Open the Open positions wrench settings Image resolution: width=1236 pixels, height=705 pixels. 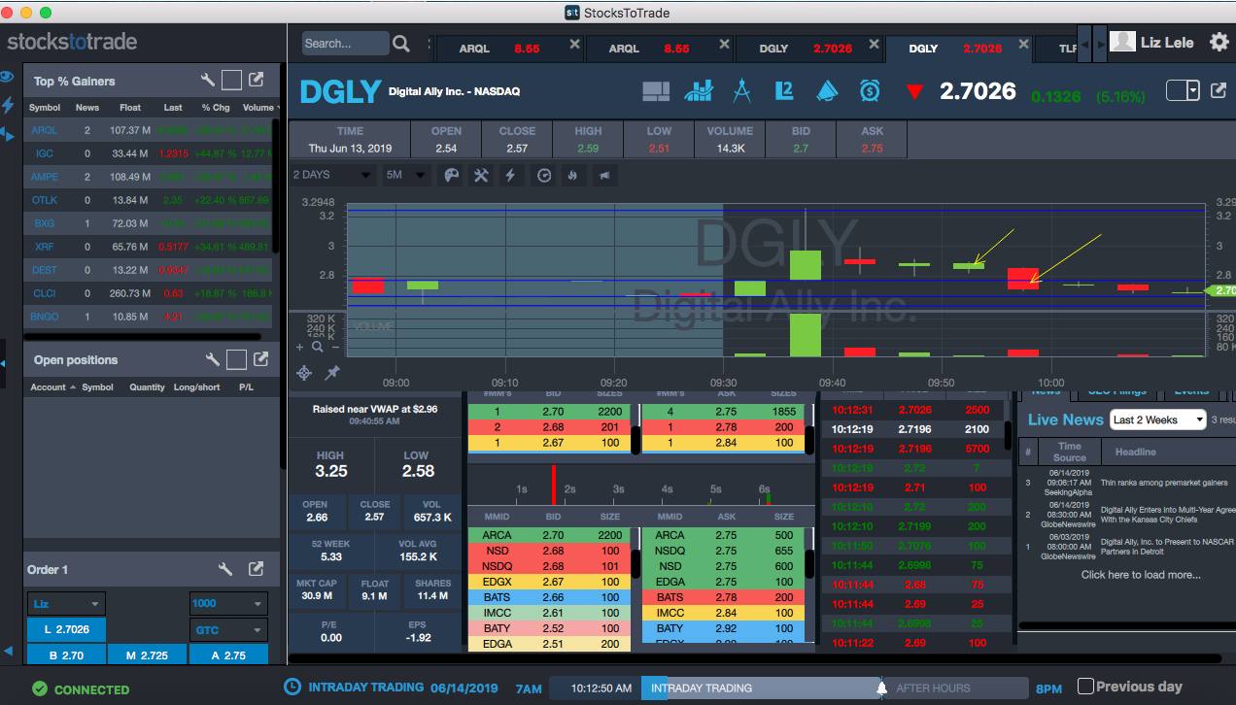pos(213,359)
